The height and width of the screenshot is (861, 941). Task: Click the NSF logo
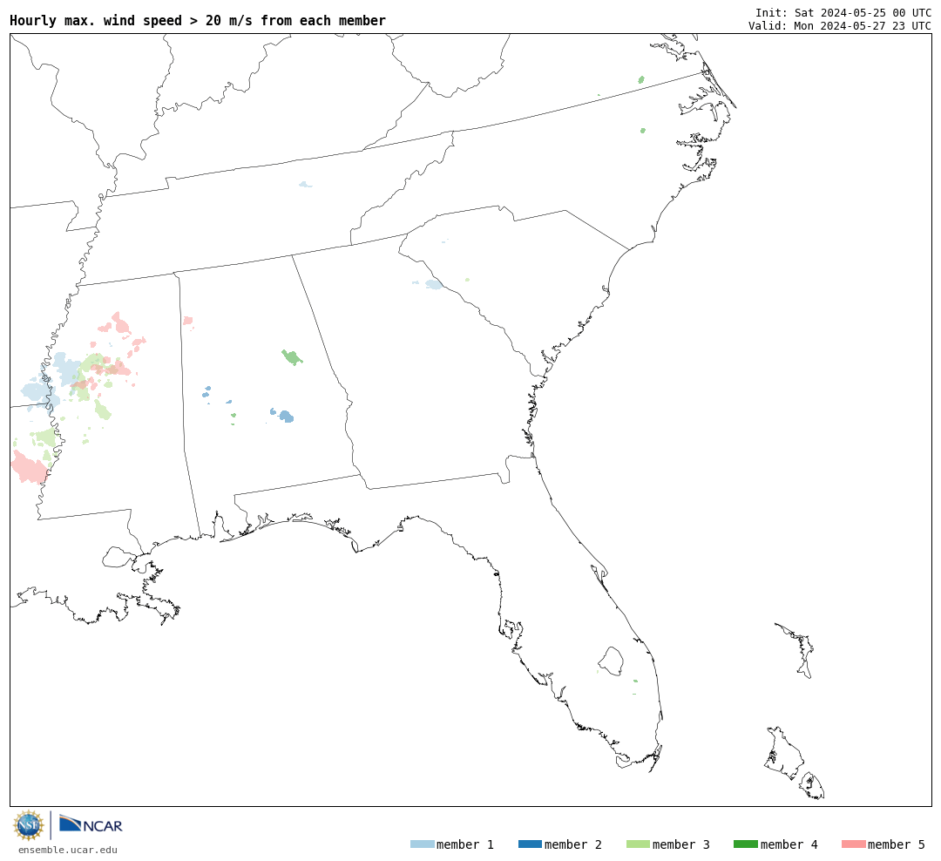point(28,825)
